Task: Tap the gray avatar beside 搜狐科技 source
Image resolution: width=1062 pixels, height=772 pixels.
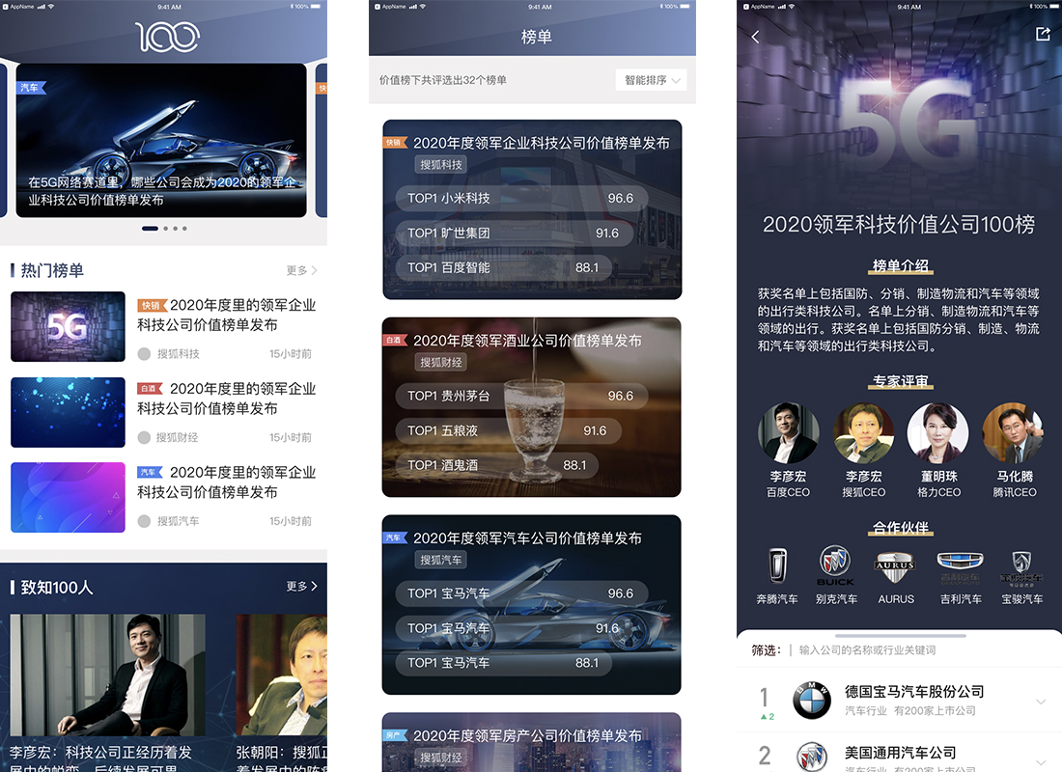Action: tap(144, 353)
